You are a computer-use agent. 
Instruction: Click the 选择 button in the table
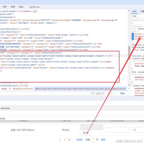(x=86, y=133)
